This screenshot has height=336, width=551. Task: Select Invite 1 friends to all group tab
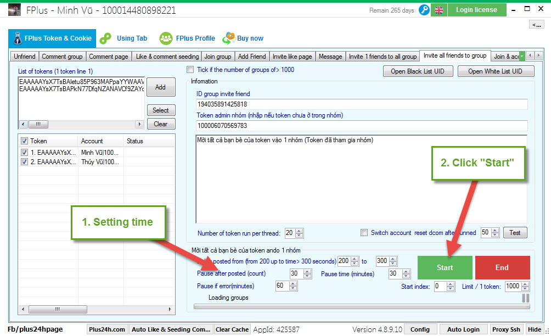click(x=383, y=57)
